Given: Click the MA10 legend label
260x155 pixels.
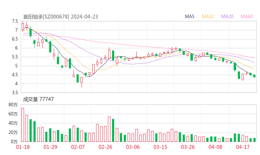Looking at the screenshot, I should click(x=208, y=17).
